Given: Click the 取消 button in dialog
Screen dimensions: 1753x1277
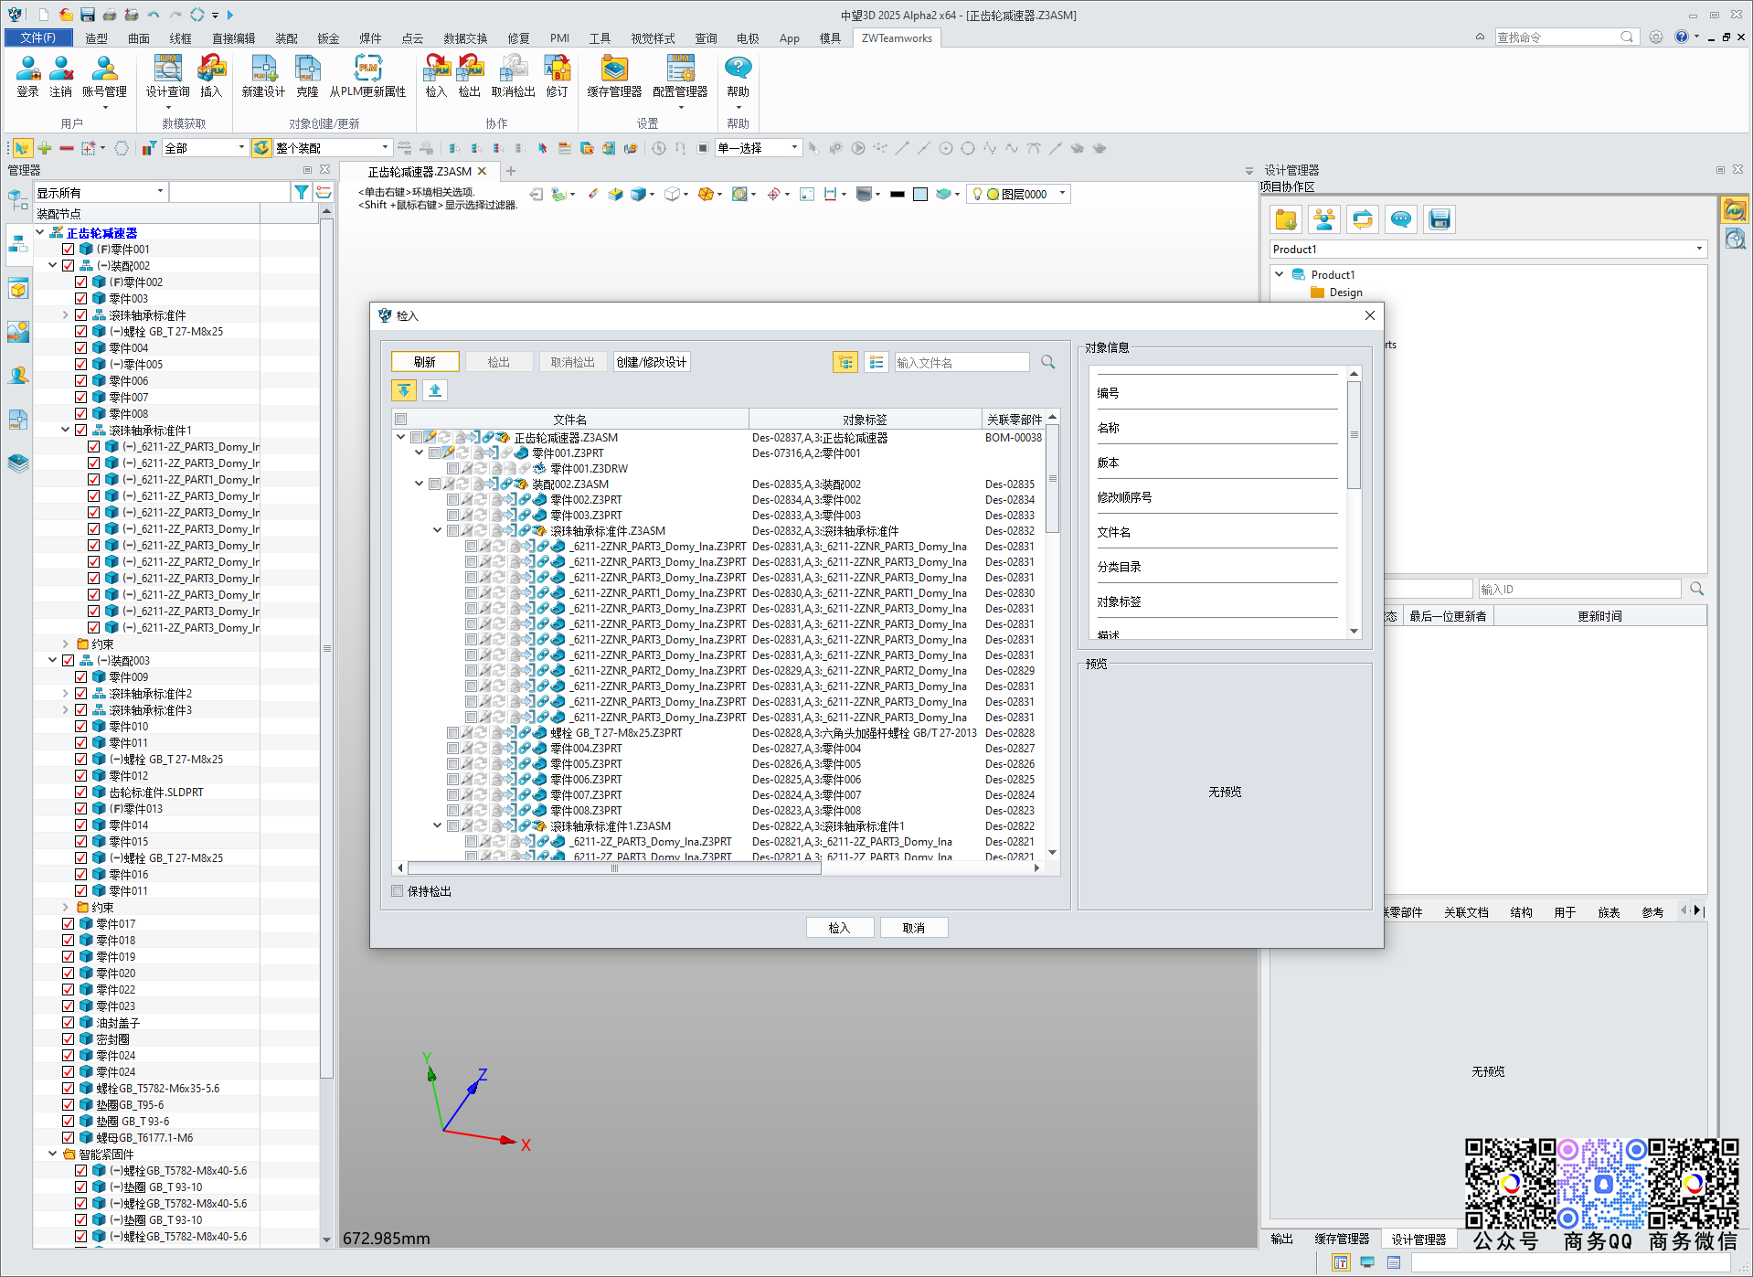Looking at the screenshot, I should [913, 928].
